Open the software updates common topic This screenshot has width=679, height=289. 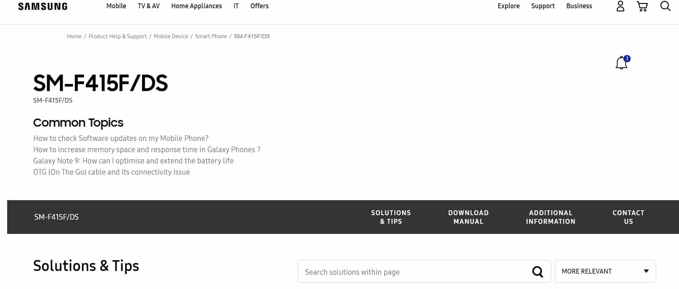120,138
